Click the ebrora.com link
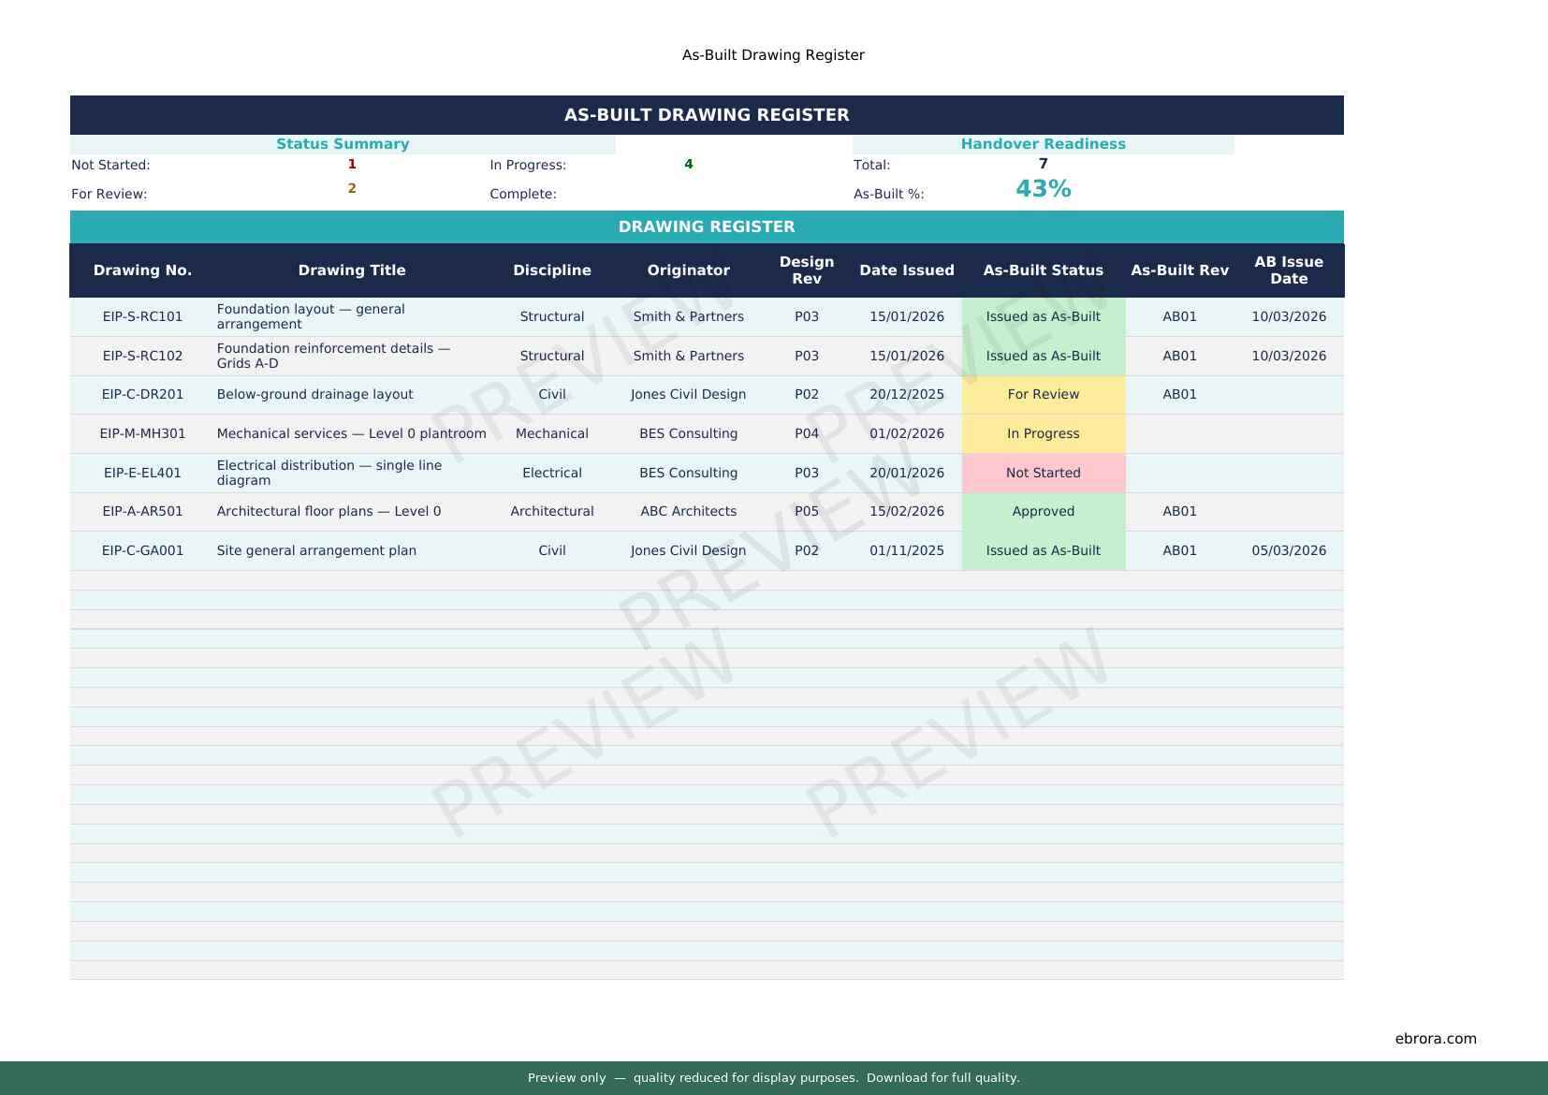 [x=1435, y=1038]
